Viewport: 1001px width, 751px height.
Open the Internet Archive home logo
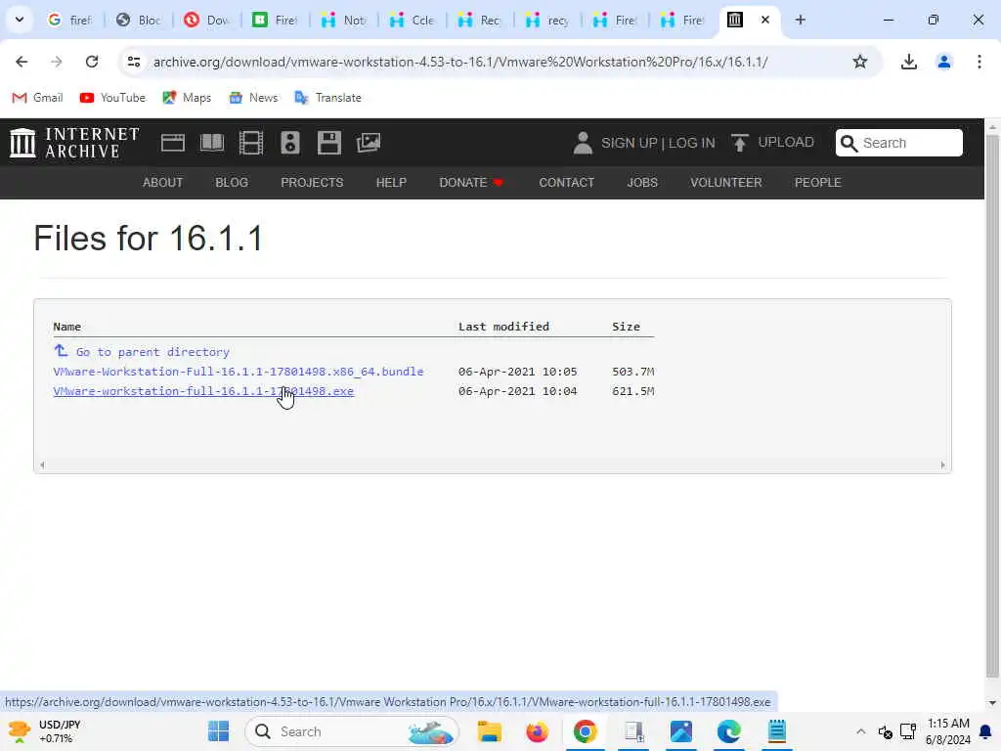(74, 143)
